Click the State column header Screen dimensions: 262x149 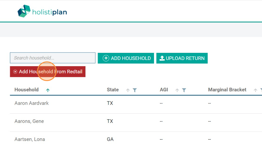click(113, 90)
